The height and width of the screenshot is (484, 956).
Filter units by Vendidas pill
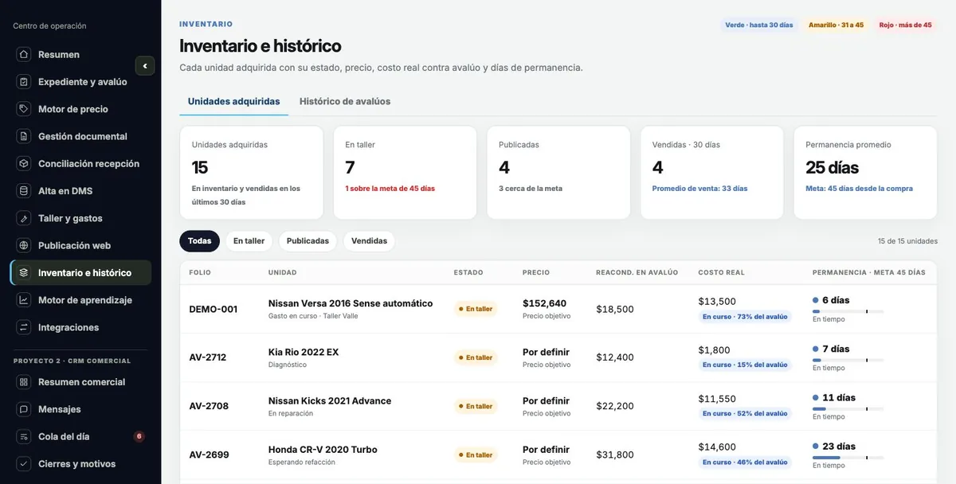(369, 241)
